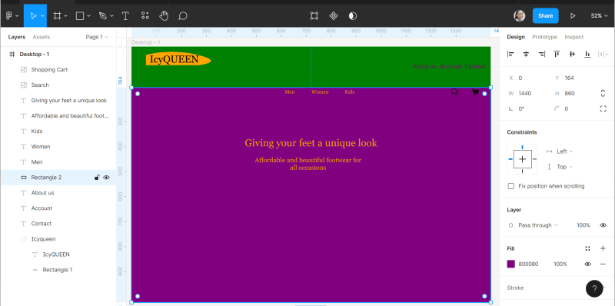Add a new fill with plus
Viewport: 615px width, 306px height.
pyautogui.click(x=603, y=248)
